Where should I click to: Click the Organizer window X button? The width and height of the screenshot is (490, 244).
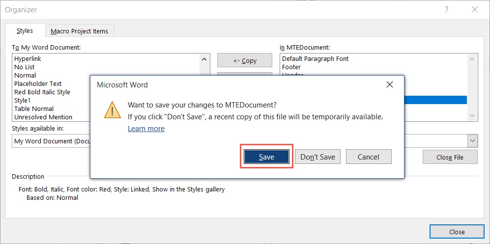(x=475, y=10)
